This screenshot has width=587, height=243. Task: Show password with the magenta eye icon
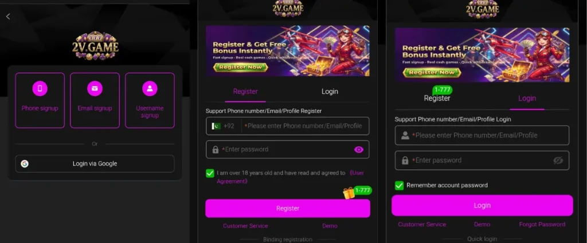click(x=359, y=150)
